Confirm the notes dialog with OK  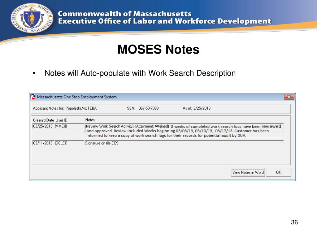(279, 172)
